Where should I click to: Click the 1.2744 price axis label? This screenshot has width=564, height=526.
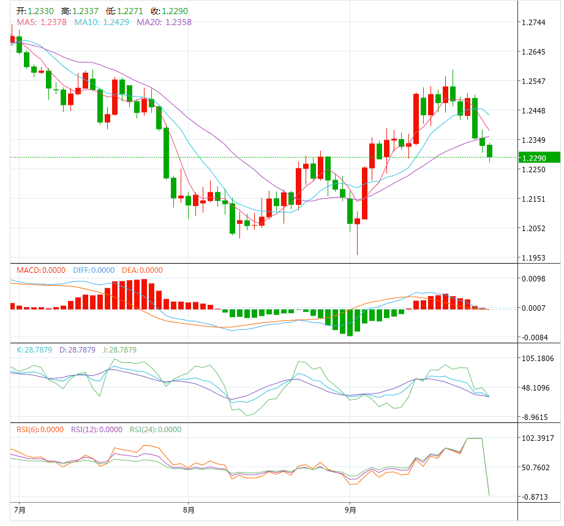tap(532, 23)
